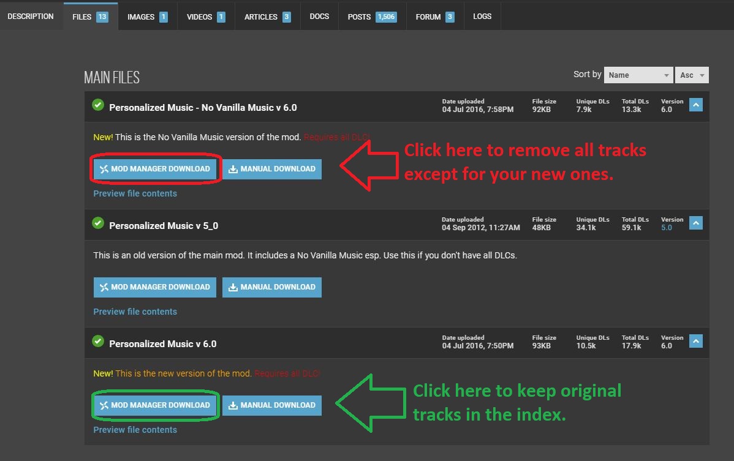Preview file contents of No Vanilla Music version

(x=135, y=193)
